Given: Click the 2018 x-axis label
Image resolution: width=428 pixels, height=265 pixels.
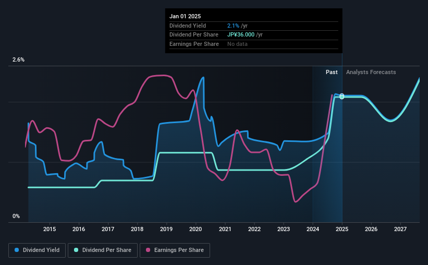Looking at the screenshot, I should pos(137,229).
